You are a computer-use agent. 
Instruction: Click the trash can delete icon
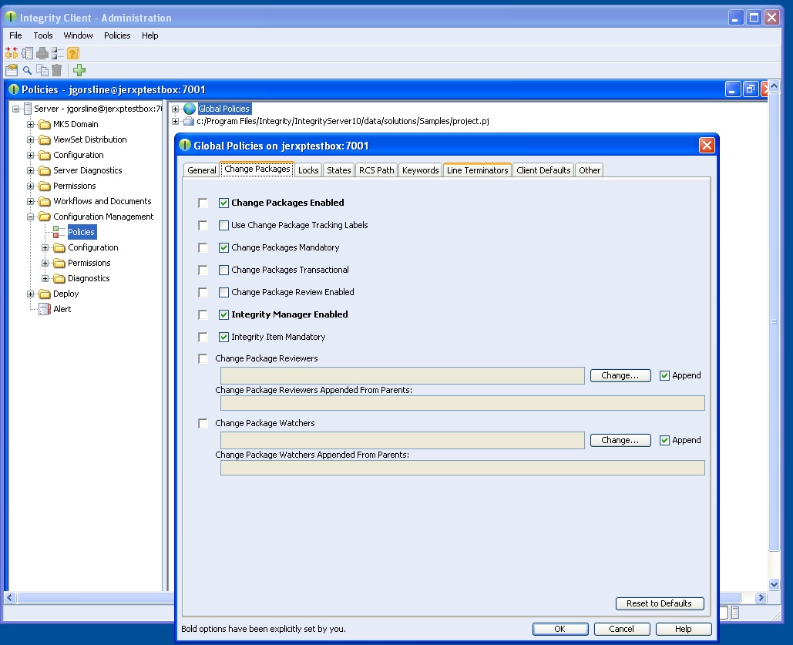[x=57, y=70]
